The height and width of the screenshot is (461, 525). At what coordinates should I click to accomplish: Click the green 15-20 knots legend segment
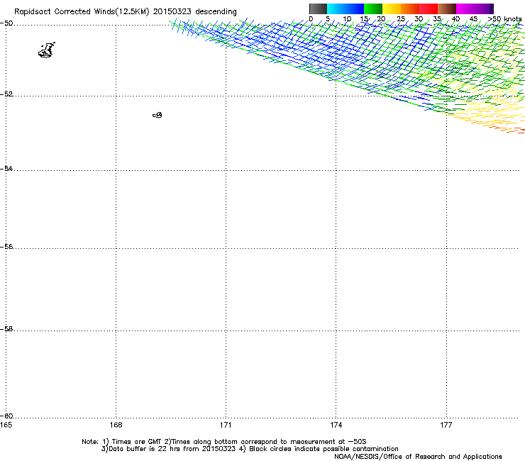pos(373,9)
